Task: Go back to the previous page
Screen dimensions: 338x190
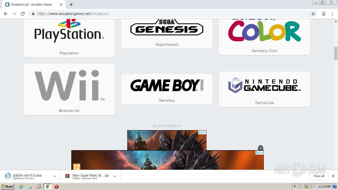Action: pos(6,14)
